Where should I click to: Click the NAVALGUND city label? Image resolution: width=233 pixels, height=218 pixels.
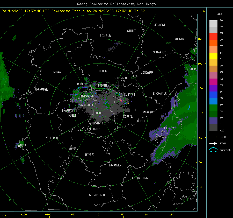click(86, 105)
